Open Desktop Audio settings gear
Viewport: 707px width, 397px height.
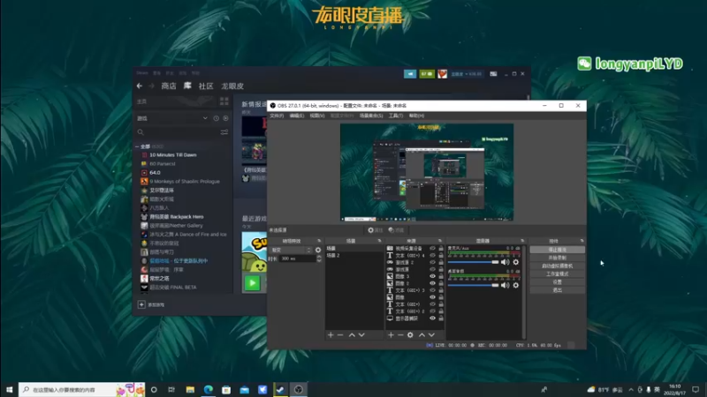pos(516,285)
